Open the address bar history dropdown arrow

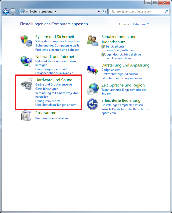[x=99, y=12]
